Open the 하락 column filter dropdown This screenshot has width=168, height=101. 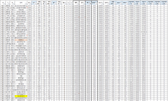point(127,4)
